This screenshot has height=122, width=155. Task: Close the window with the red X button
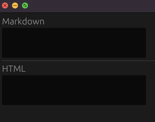click(x=5, y=5)
